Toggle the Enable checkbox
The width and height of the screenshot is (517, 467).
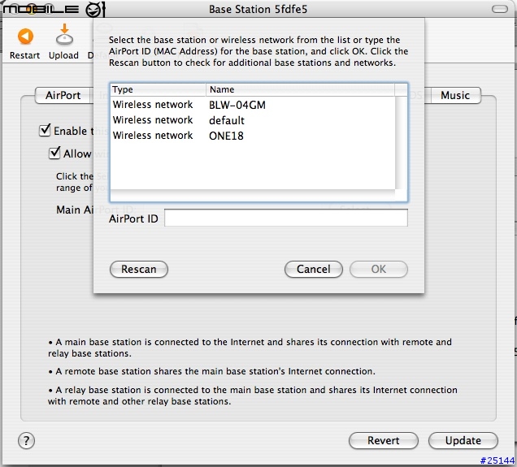click(x=45, y=130)
